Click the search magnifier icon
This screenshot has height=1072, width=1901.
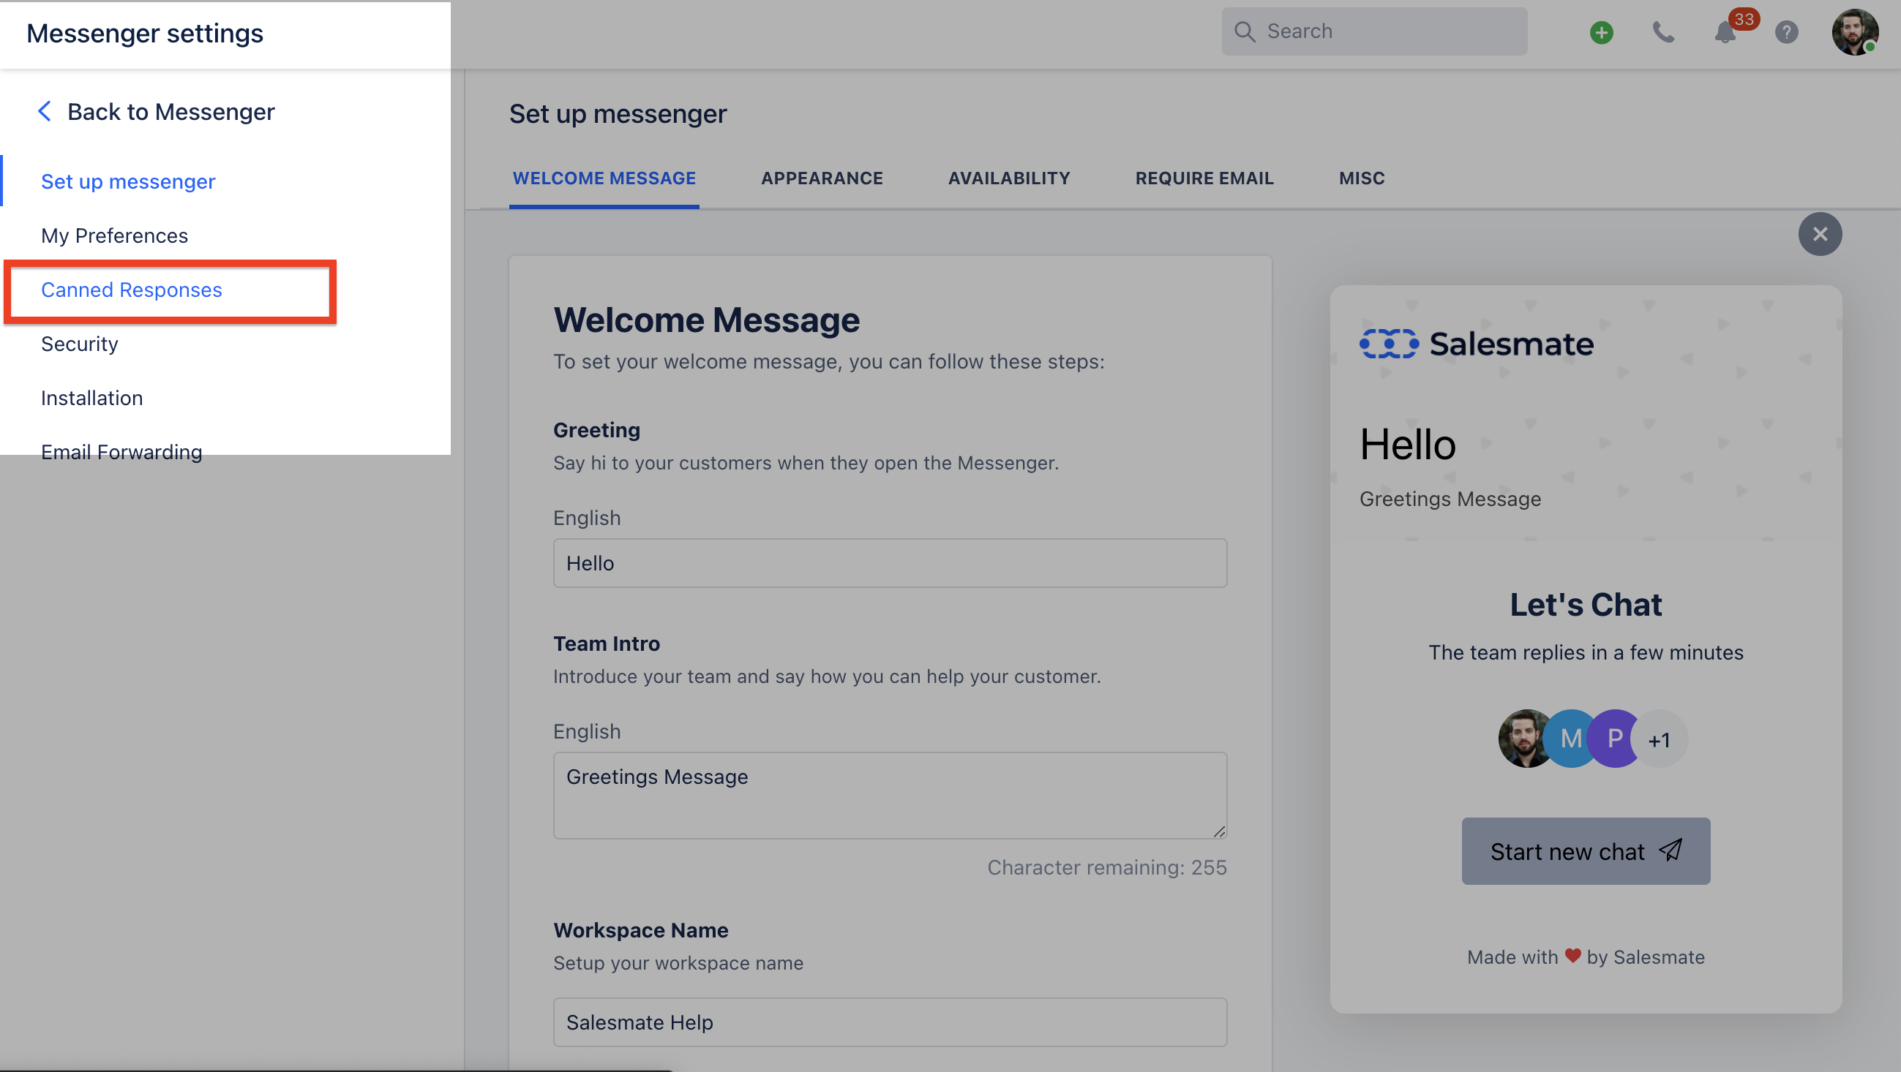tap(1245, 31)
